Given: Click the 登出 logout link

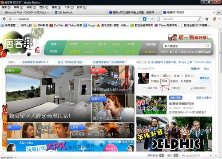Looking at the screenshot, I should (207, 68).
